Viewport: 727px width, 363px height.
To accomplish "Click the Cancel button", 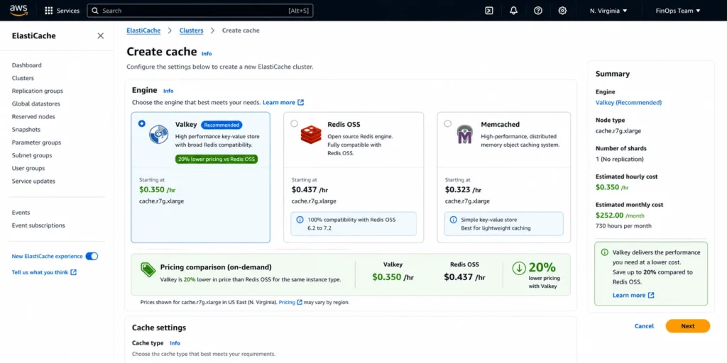I will click(644, 326).
